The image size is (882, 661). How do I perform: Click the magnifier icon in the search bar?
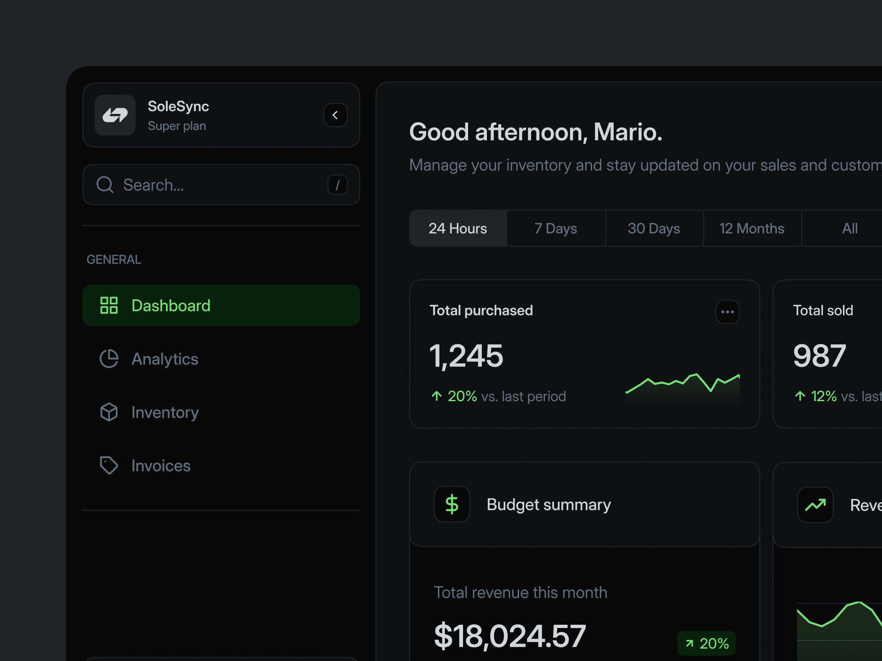[x=105, y=185]
